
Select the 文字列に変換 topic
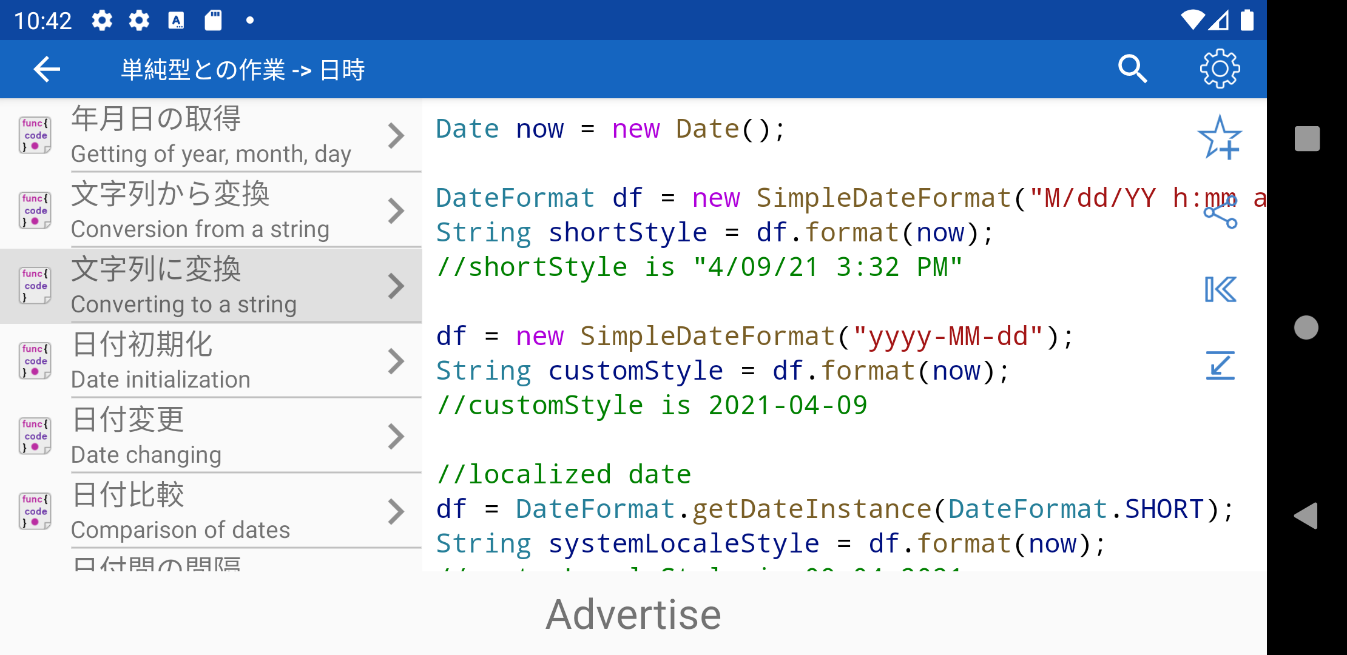point(211,286)
